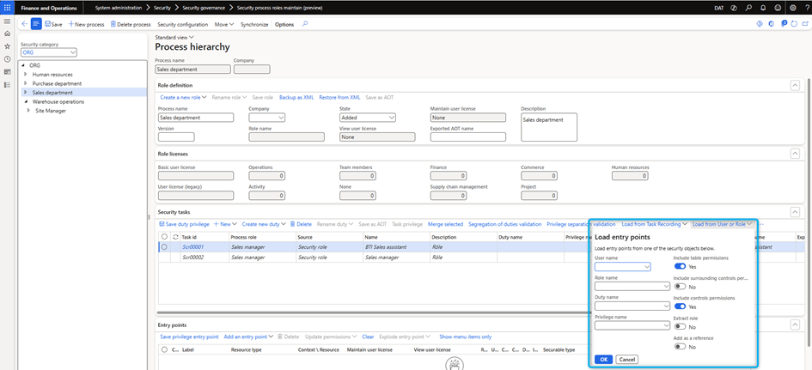Click OK in Load entry points dialog

[x=603, y=360]
